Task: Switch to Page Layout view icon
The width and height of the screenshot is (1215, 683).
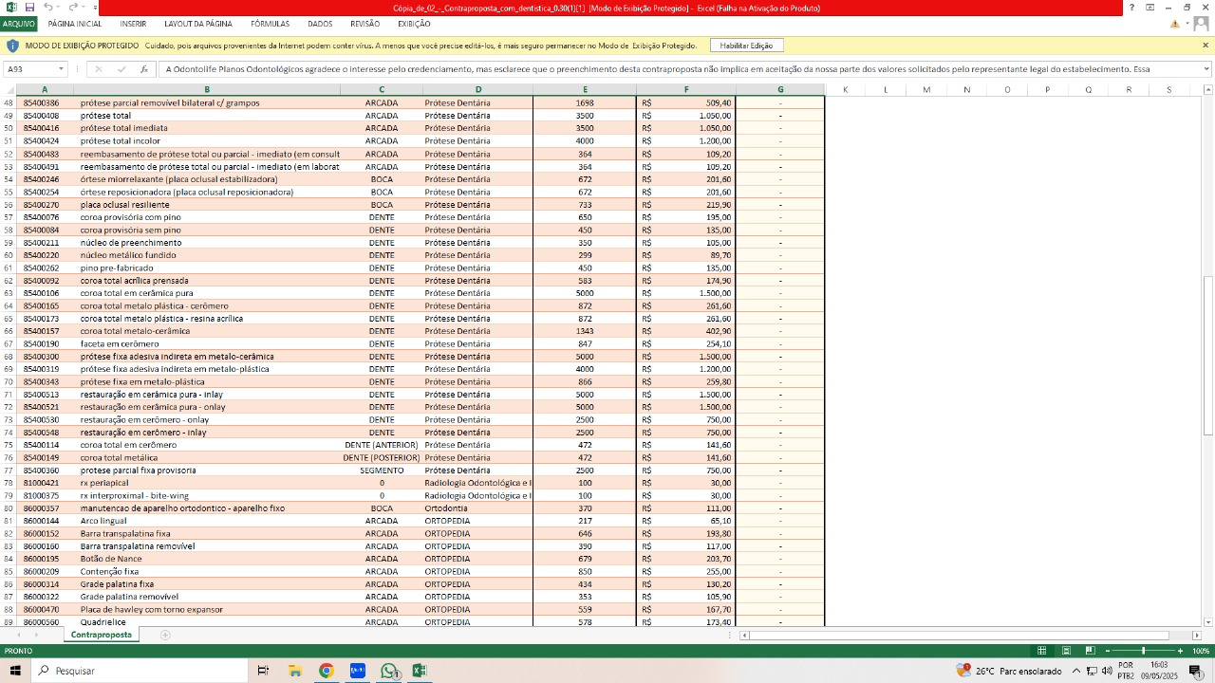Action: coord(1066,651)
